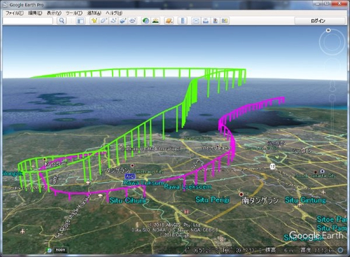Screen dimensions: 350x257
Task: Open the 表示 (View) menu
Action: (54, 13)
